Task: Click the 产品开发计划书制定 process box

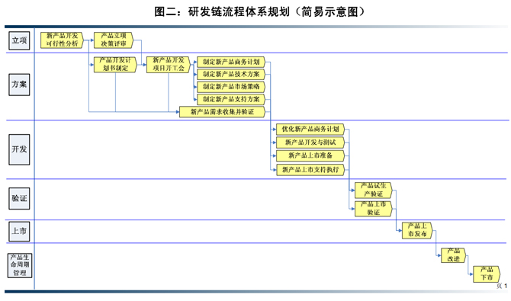Action: click(x=115, y=65)
